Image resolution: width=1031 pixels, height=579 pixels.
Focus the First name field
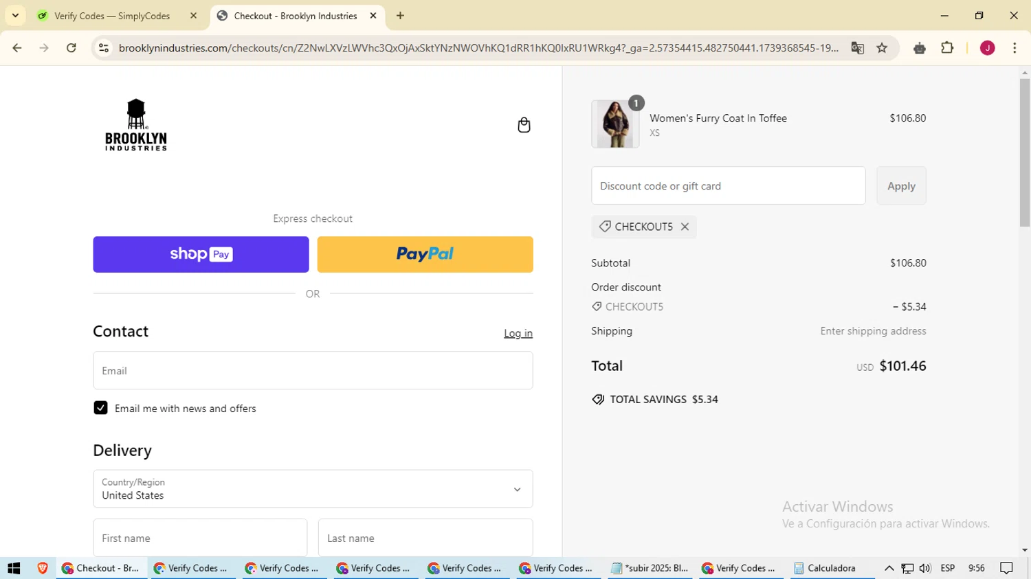click(200, 538)
